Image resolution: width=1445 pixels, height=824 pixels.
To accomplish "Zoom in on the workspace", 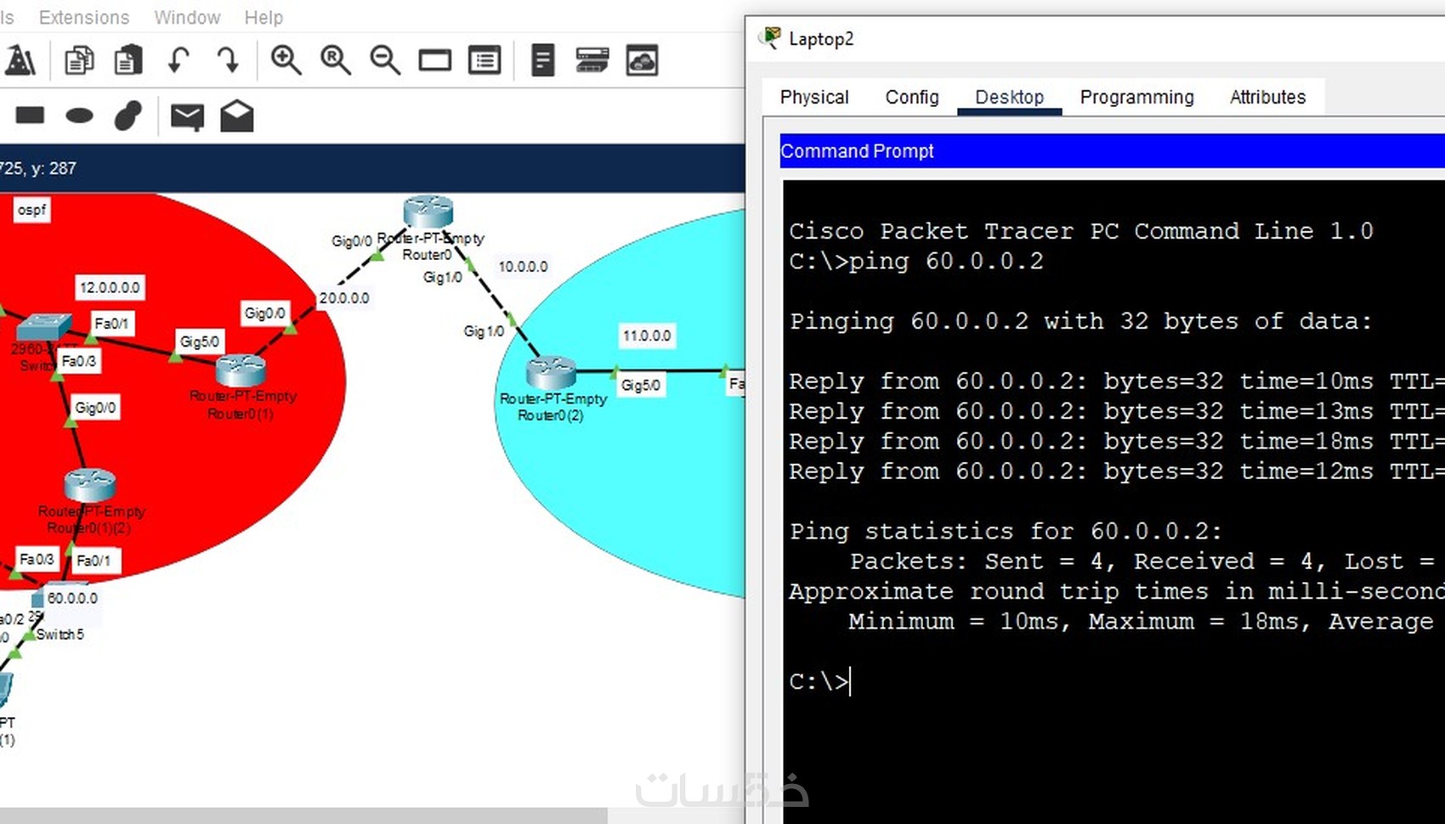I will point(286,60).
